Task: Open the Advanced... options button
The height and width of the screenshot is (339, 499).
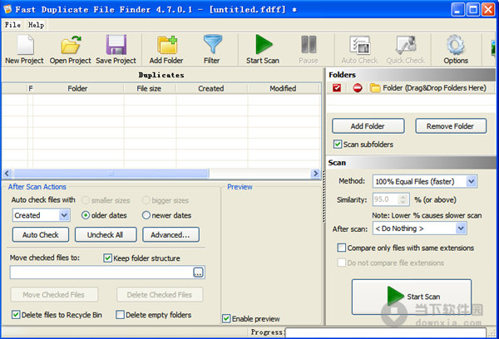Action: 170,234
